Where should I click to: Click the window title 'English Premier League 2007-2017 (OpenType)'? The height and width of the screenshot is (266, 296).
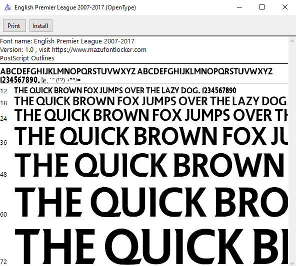pos(75,7)
